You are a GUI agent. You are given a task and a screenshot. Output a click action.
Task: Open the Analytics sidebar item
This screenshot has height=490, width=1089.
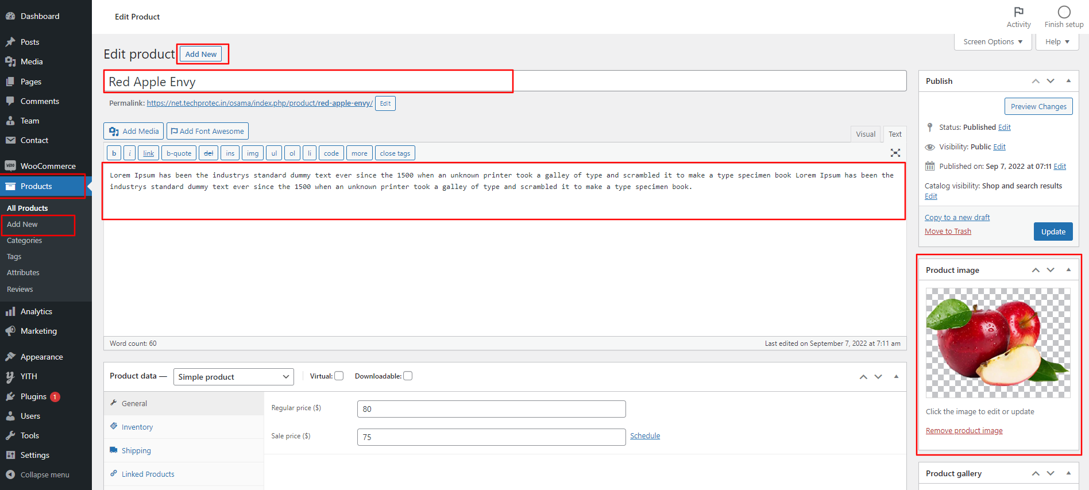point(36,311)
